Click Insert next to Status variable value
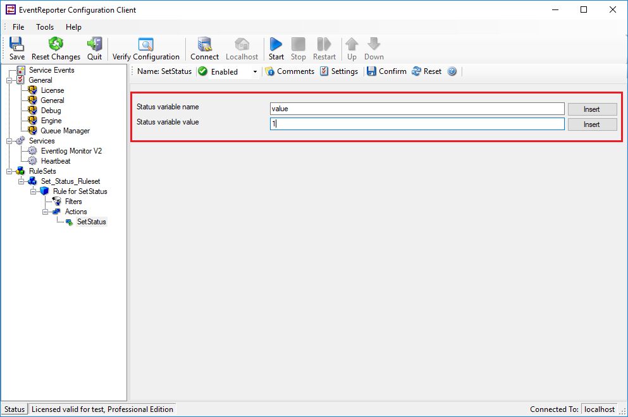Image resolution: width=628 pixels, height=417 pixels. click(x=592, y=124)
